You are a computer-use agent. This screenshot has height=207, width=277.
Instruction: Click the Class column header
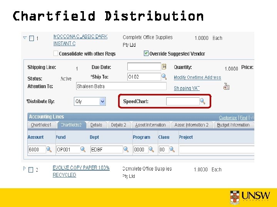point(164,137)
